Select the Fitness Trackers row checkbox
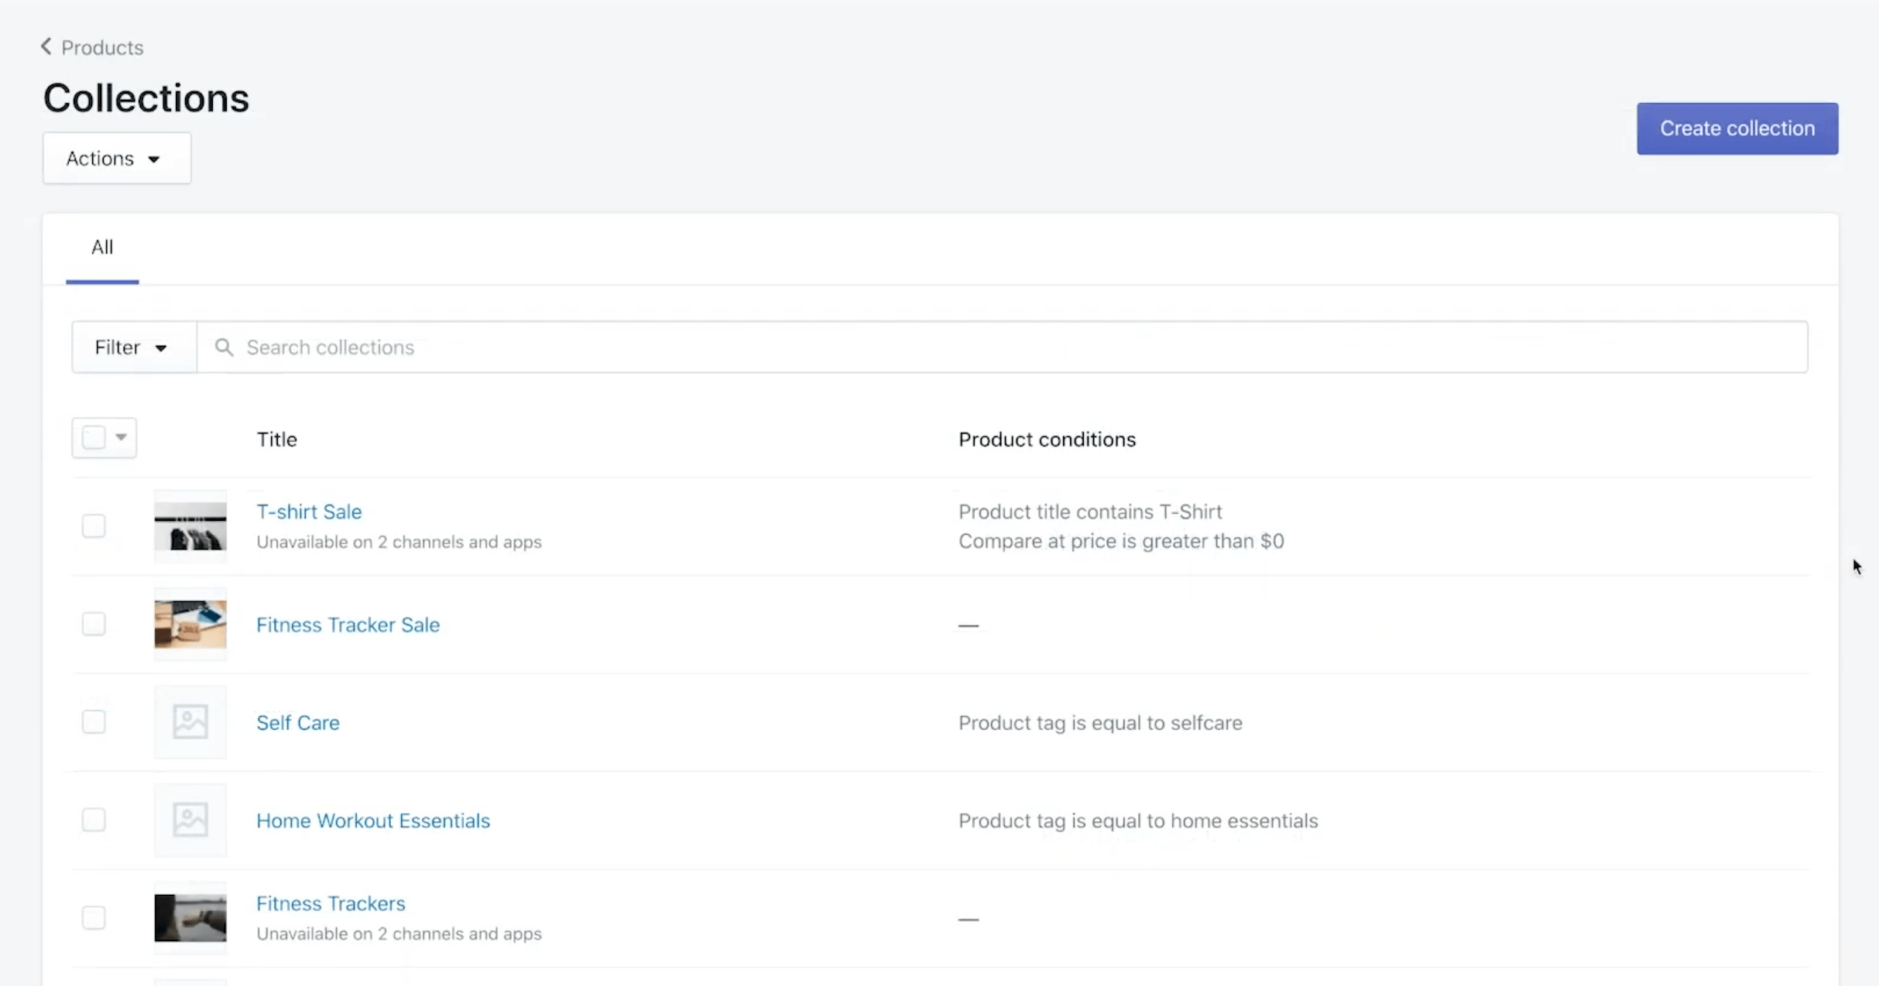Viewport: 1879px width, 986px height. (93, 918)
